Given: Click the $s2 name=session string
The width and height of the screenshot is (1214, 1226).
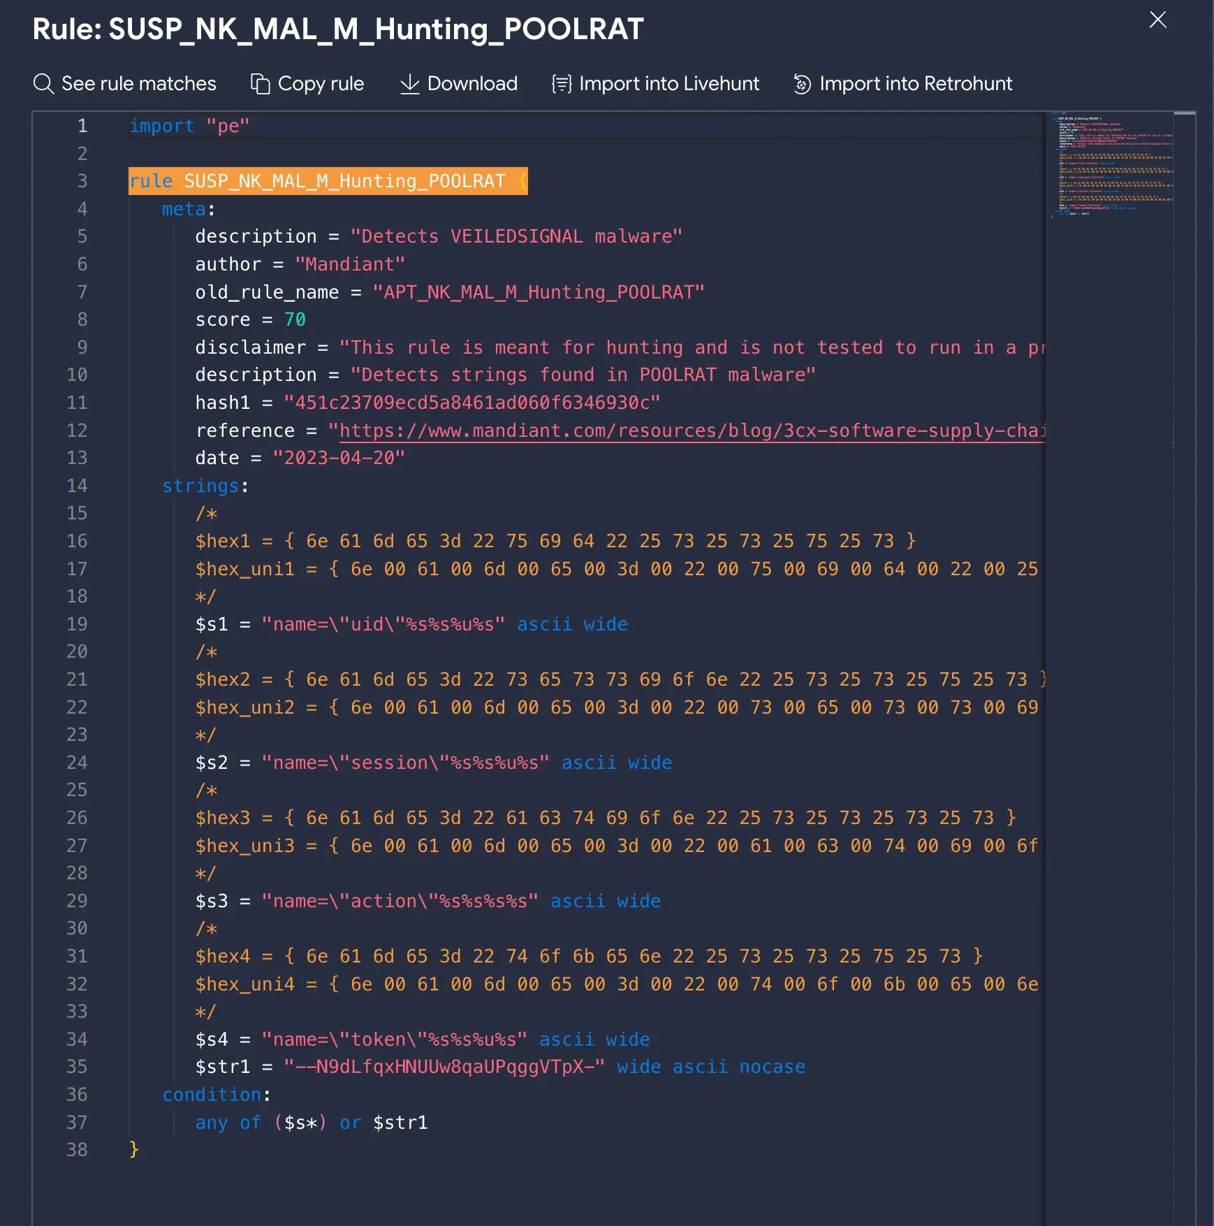Looking at the screenshot, I should 406,763.
